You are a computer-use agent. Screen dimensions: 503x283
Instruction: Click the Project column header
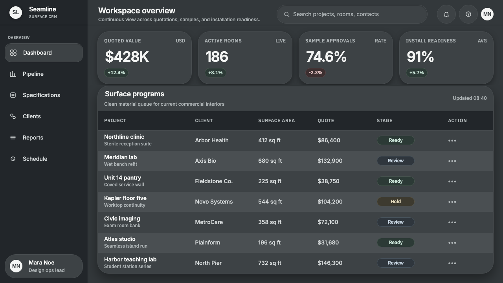point(115,121)
